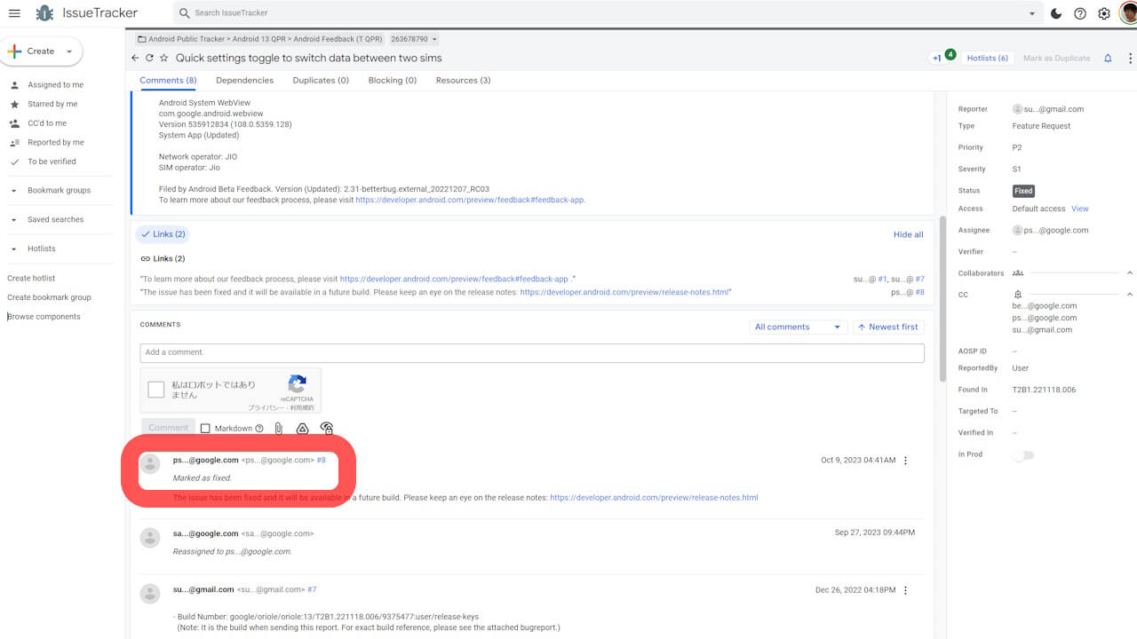The image size is (1137, 639).
Task: Open the help question mark icon
Action: pyautogui.click(x=1080, y=13)
